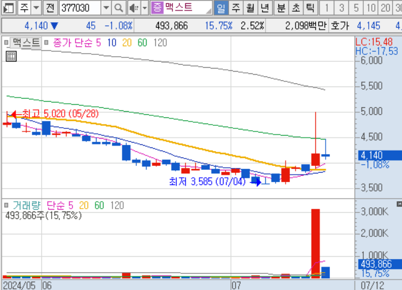Click the volume 120-day MA legend
The width and height of the screenshot is (402, 290).
pos(117,205)
